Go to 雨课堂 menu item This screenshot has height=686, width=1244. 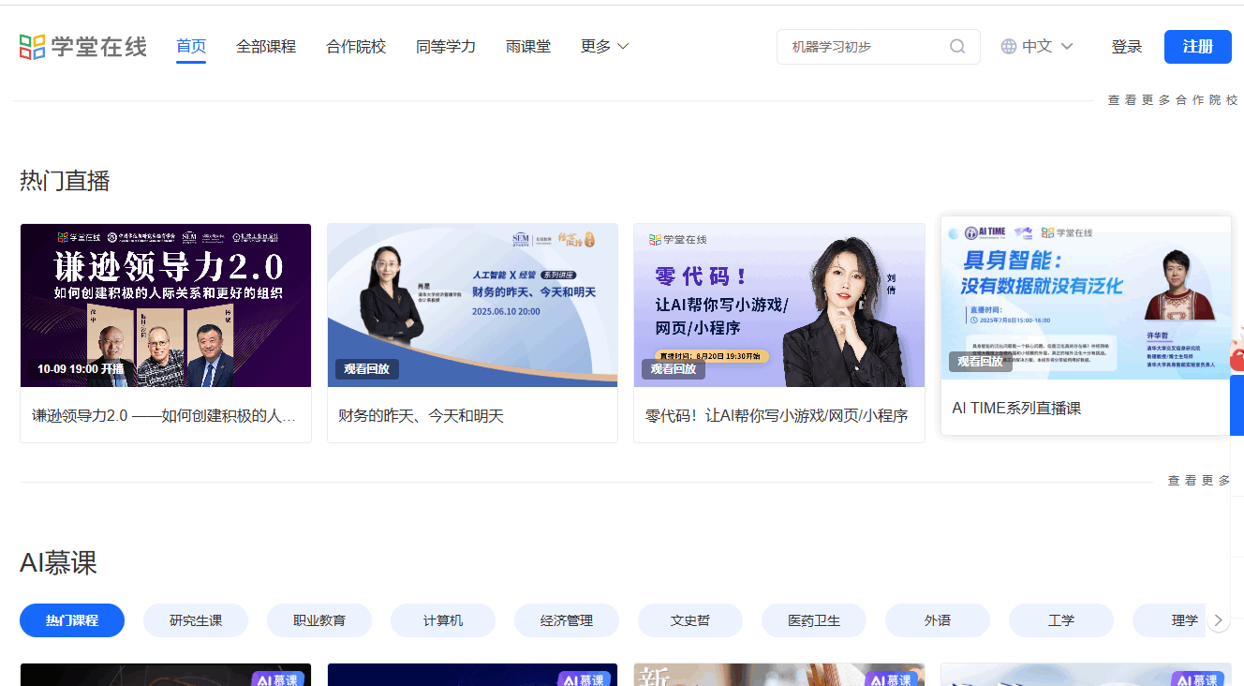click(x=528, y=47)
